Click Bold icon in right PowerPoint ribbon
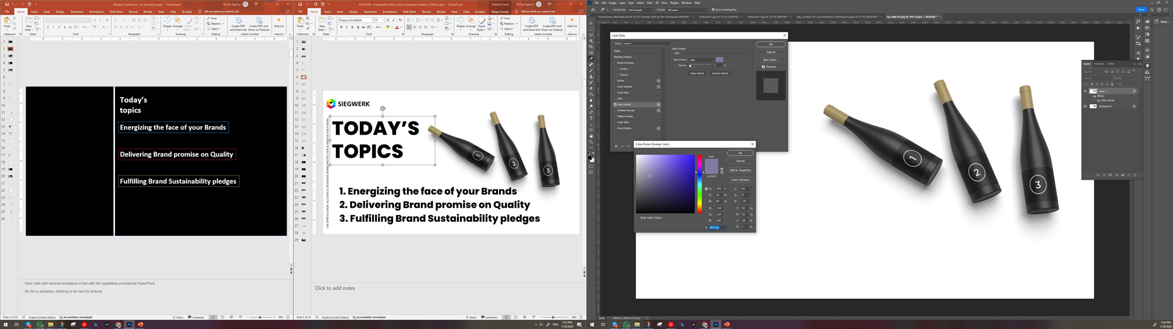This screenshot has width=1173, height=329. [341, 27]
